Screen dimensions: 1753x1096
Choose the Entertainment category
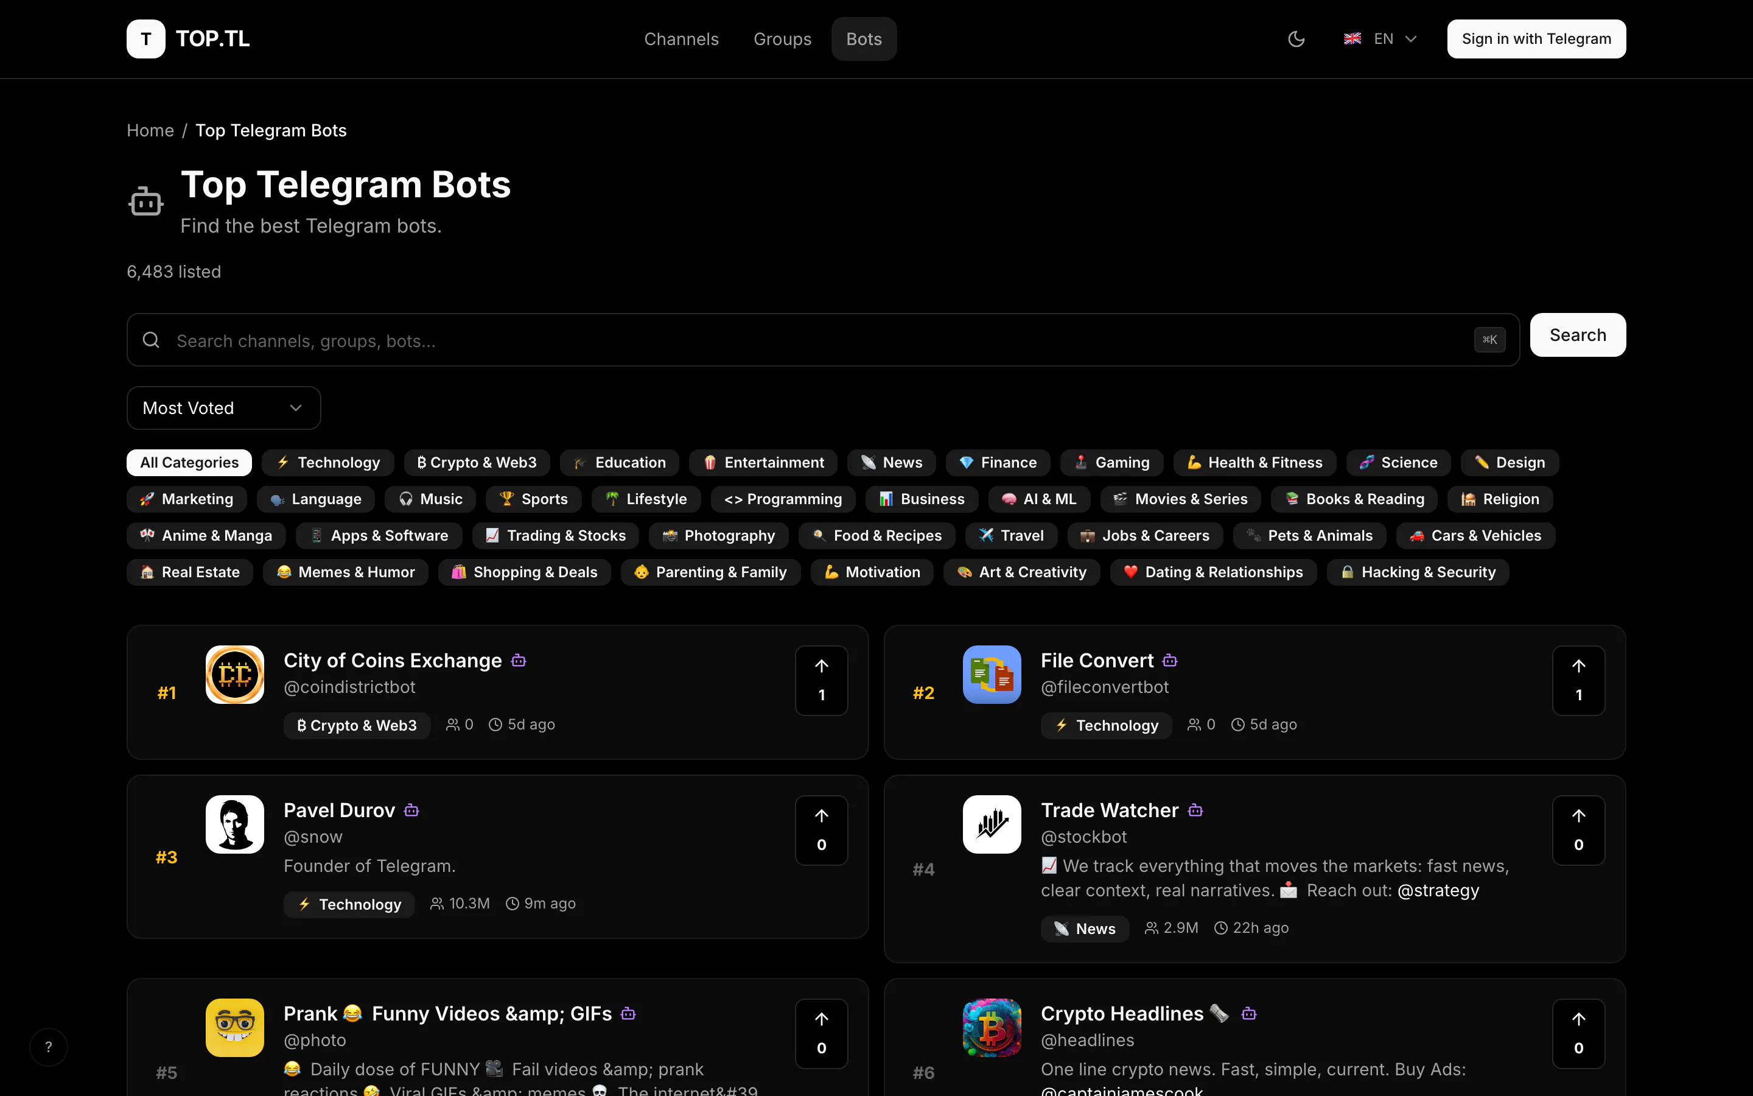[763, 463]
